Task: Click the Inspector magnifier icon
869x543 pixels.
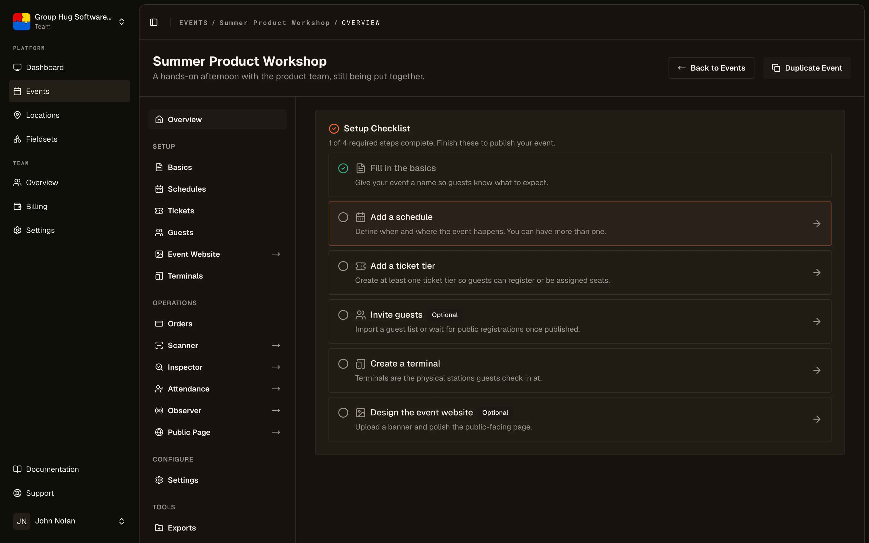Action: tap(159, 367)
